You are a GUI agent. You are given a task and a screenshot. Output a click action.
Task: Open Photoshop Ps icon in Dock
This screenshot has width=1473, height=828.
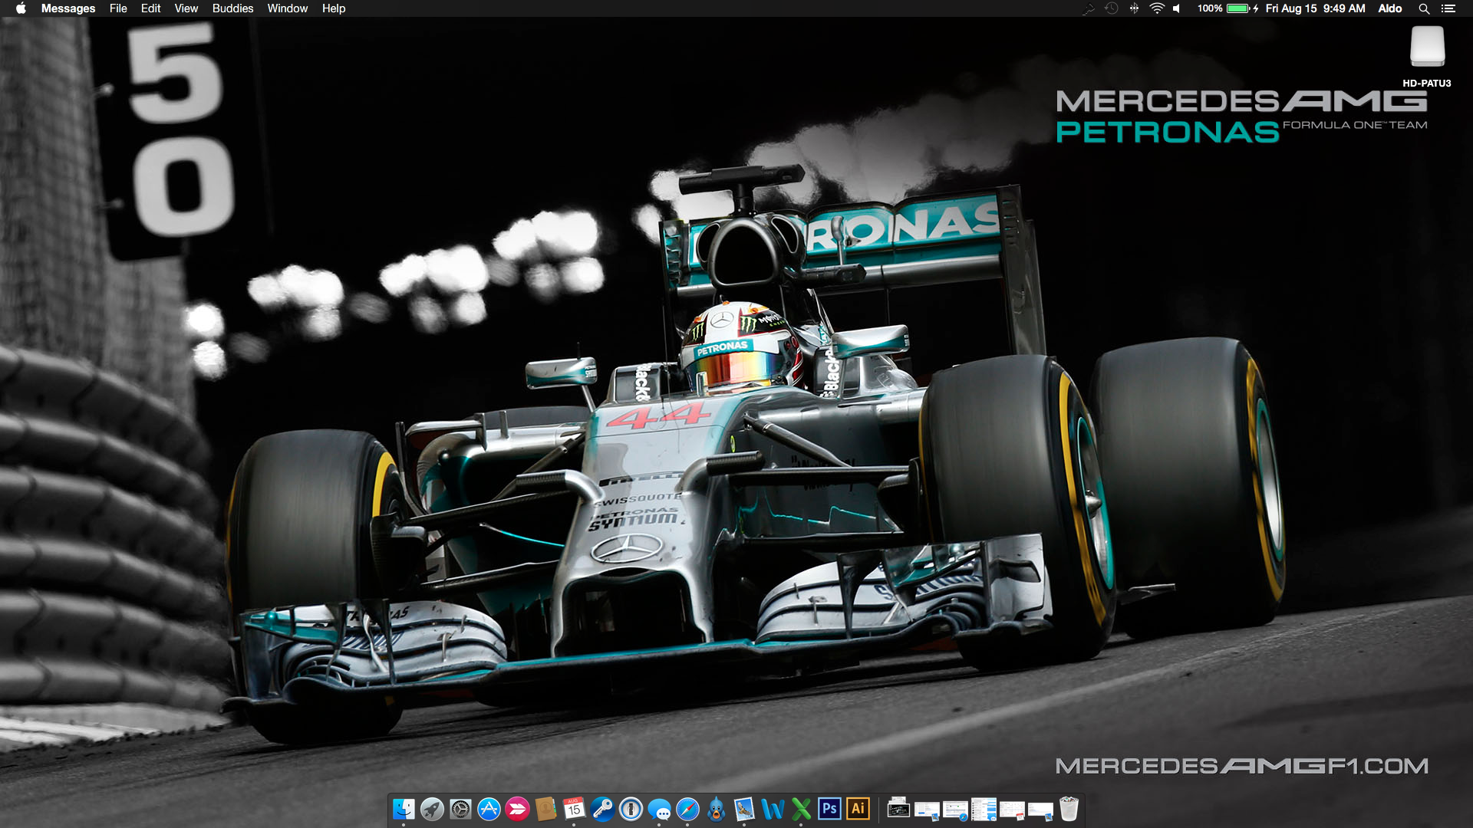coord(829,809)
